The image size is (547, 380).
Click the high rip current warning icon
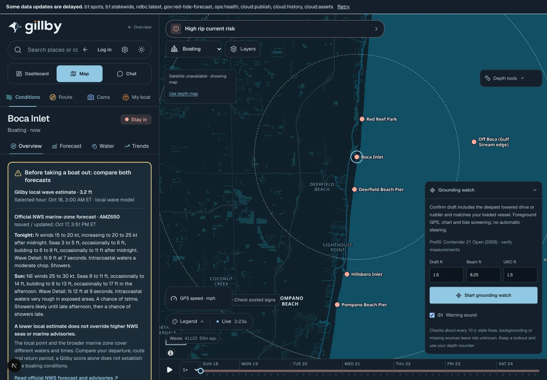point(176,29)
